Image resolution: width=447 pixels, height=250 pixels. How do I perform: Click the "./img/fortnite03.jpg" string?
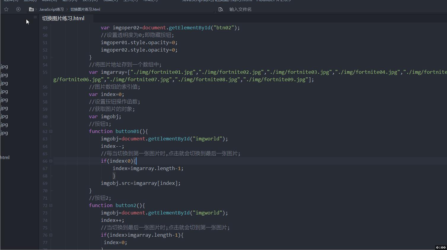(299, 72)
